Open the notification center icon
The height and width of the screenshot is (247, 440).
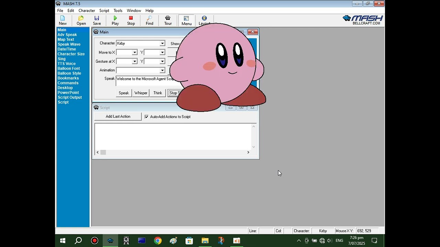pos(375,241)
